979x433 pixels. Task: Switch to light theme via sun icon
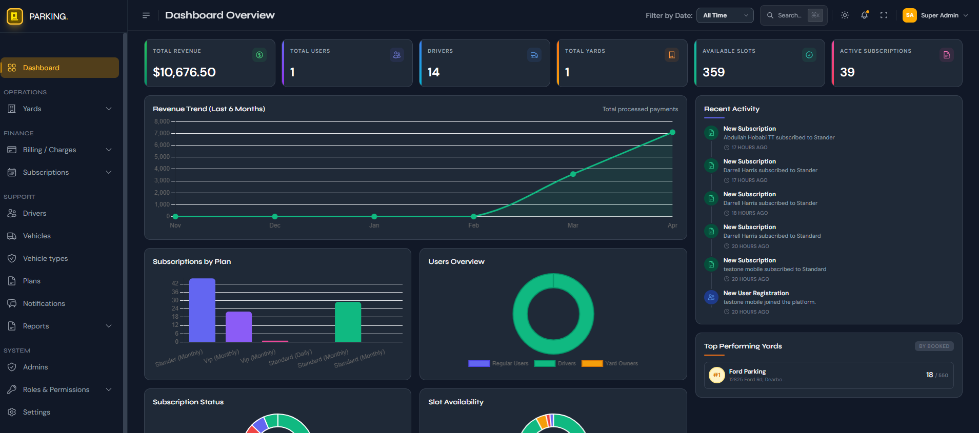point(845,15)
